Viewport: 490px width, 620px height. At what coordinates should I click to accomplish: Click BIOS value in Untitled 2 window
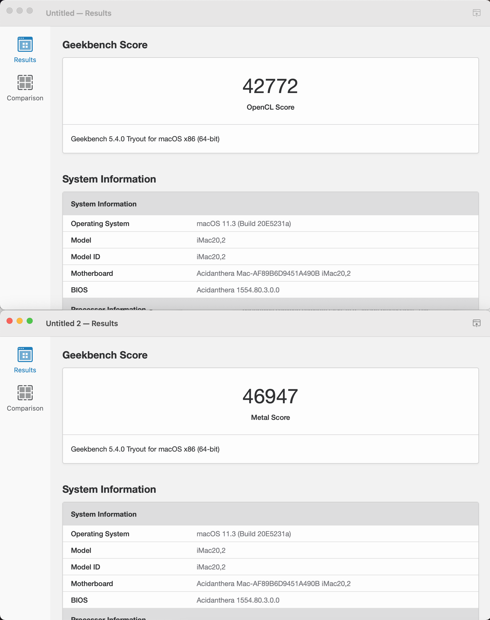pos(237,600)
